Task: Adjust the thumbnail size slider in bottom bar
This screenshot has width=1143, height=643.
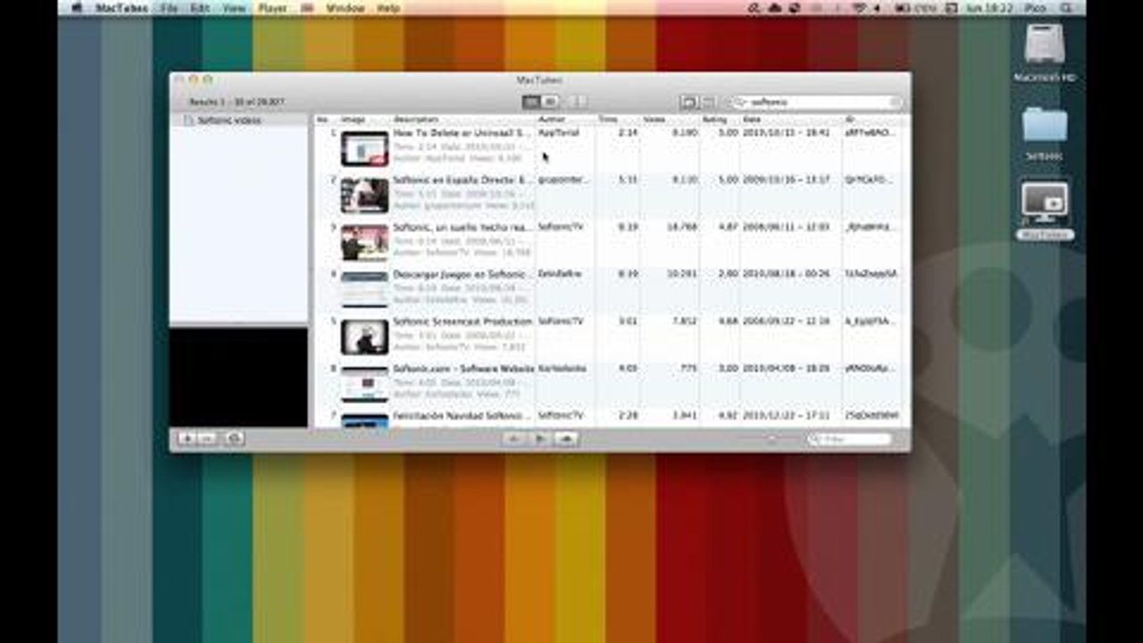Action: point(770,439)
